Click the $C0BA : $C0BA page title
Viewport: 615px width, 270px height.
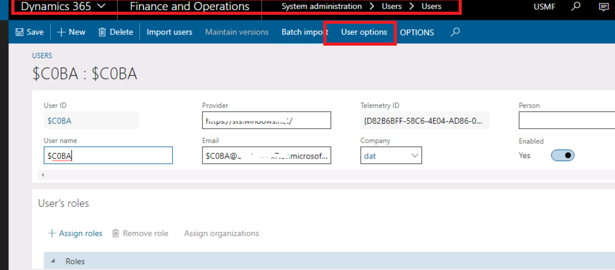tap(84, 73)
